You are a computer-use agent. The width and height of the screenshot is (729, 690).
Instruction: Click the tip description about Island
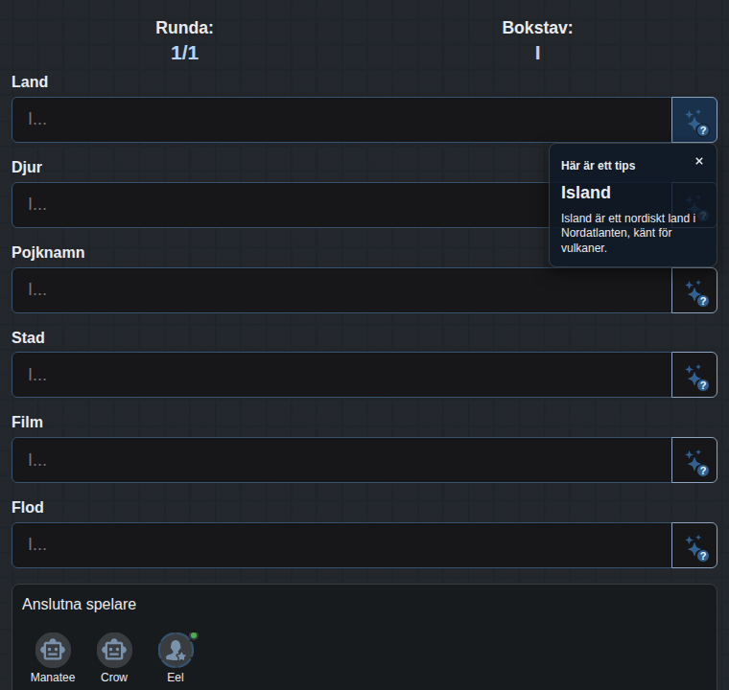click(x=628, y=233)
